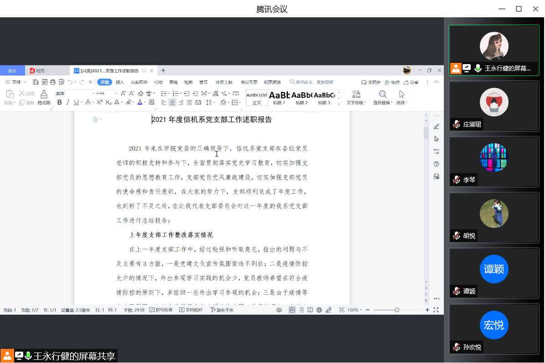Click the Format Painter (格式刷) icon
Viewport: 545px width, 363px height.
click(x=44, y=97)
